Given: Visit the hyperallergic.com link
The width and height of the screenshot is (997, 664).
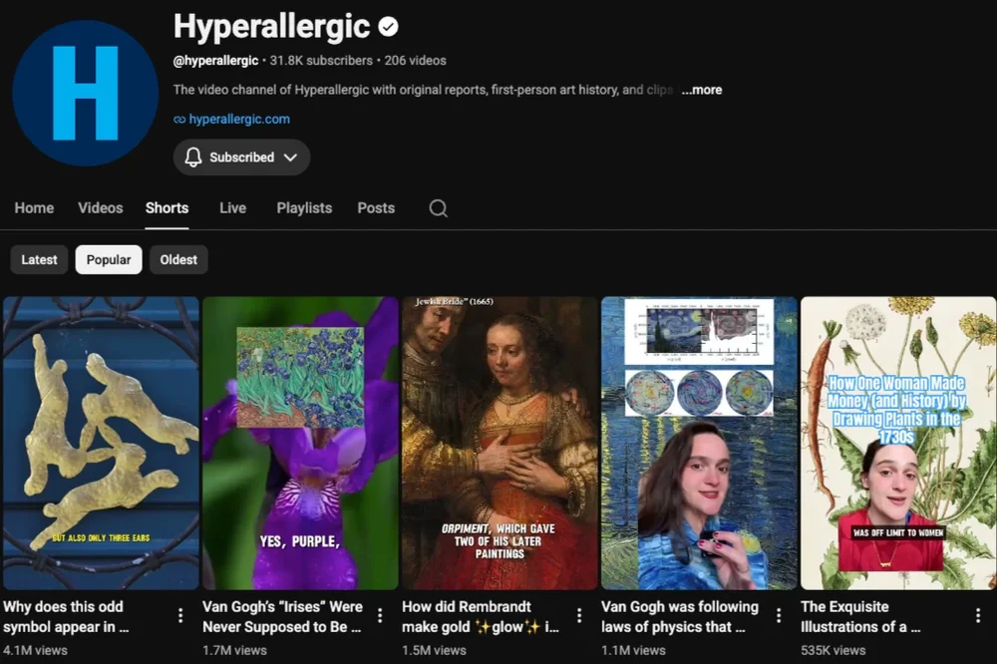Looking at the screenshot, I should [239, 119].
